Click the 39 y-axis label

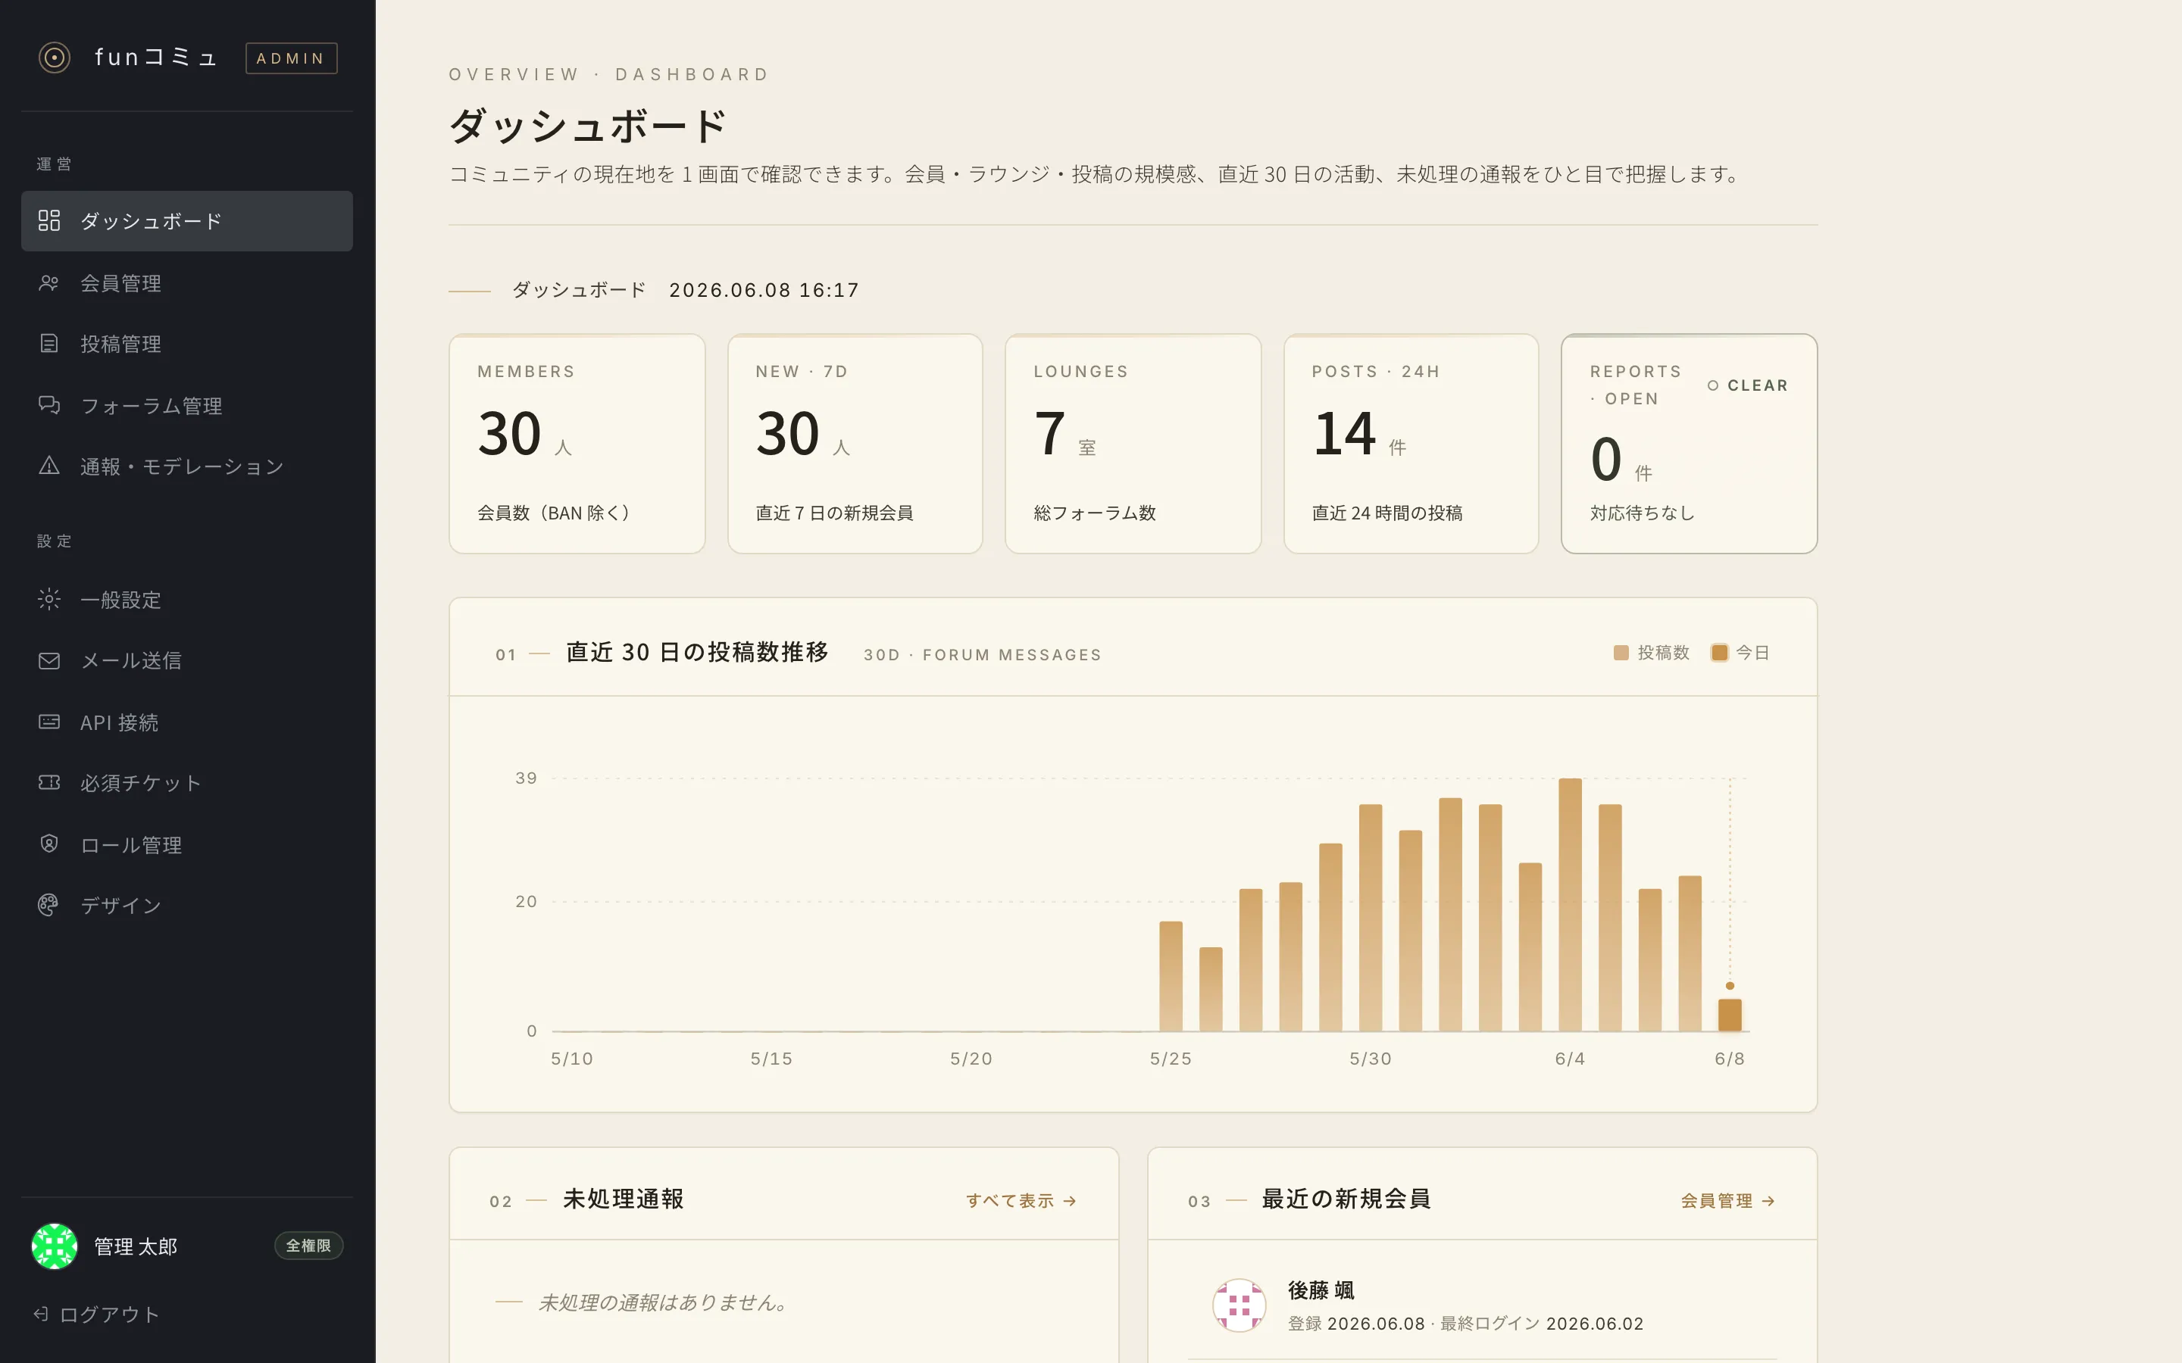click(x=526, y=778)
